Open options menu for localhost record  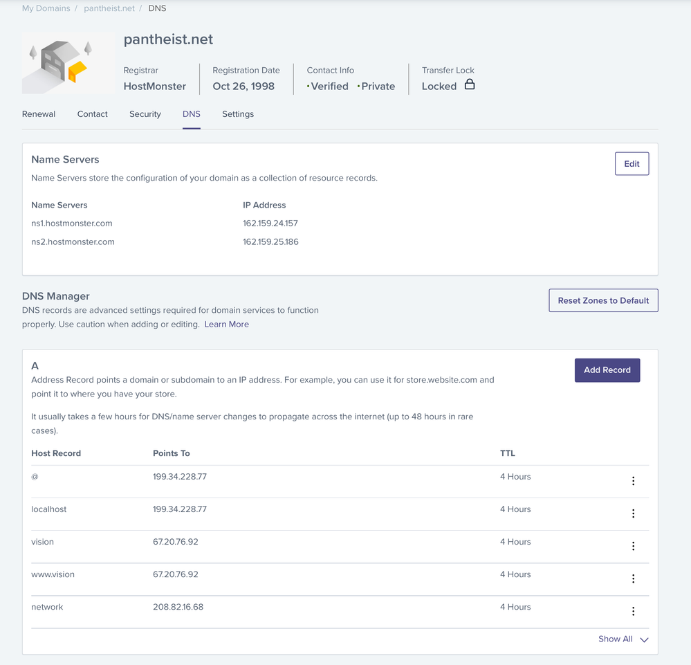pyautogui.click(x=633, y=513)
